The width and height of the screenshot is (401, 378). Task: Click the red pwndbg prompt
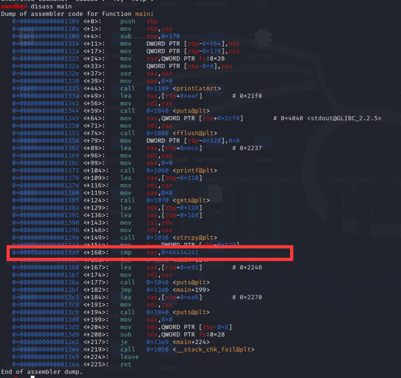14,7
